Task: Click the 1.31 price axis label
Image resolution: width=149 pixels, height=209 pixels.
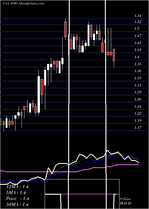Action: click(138, 85)
